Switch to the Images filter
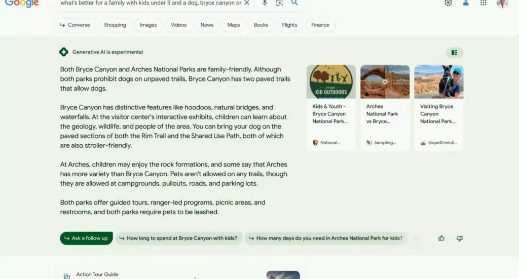 point(148,25)
